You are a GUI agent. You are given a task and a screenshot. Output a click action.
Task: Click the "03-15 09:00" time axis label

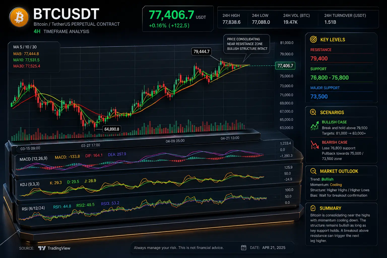(x=30, y=148)
